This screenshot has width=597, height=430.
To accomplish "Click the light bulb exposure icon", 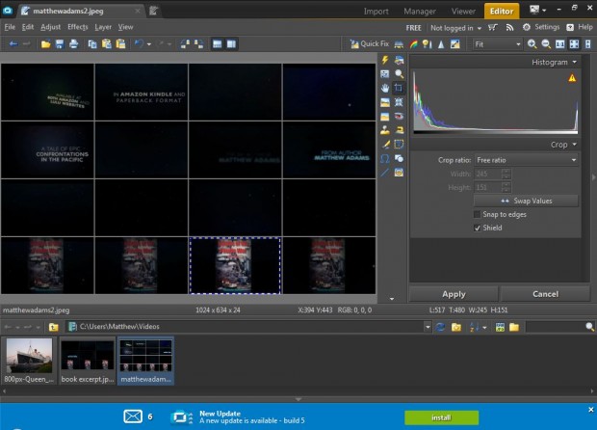I will 428,44.
